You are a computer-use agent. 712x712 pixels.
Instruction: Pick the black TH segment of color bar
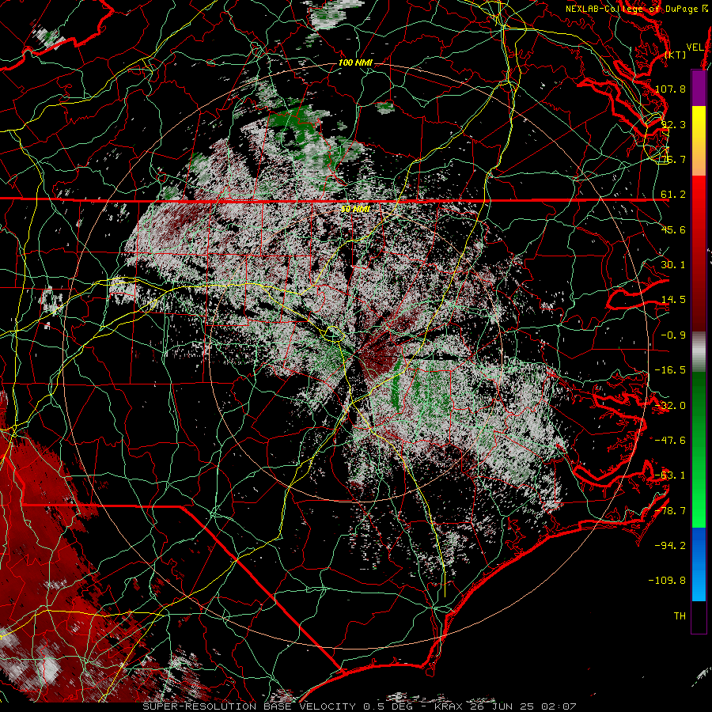699,616
